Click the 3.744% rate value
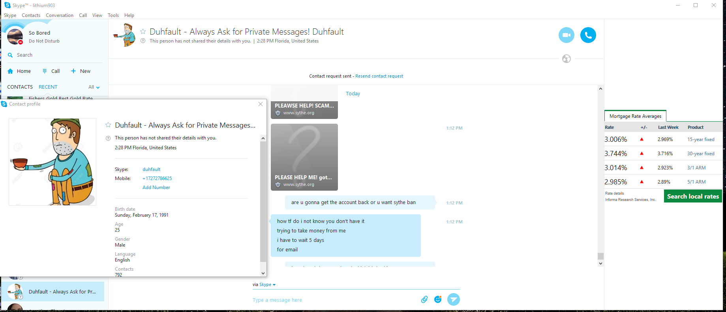This screenshot has height=312, width=726. [616, 154]
